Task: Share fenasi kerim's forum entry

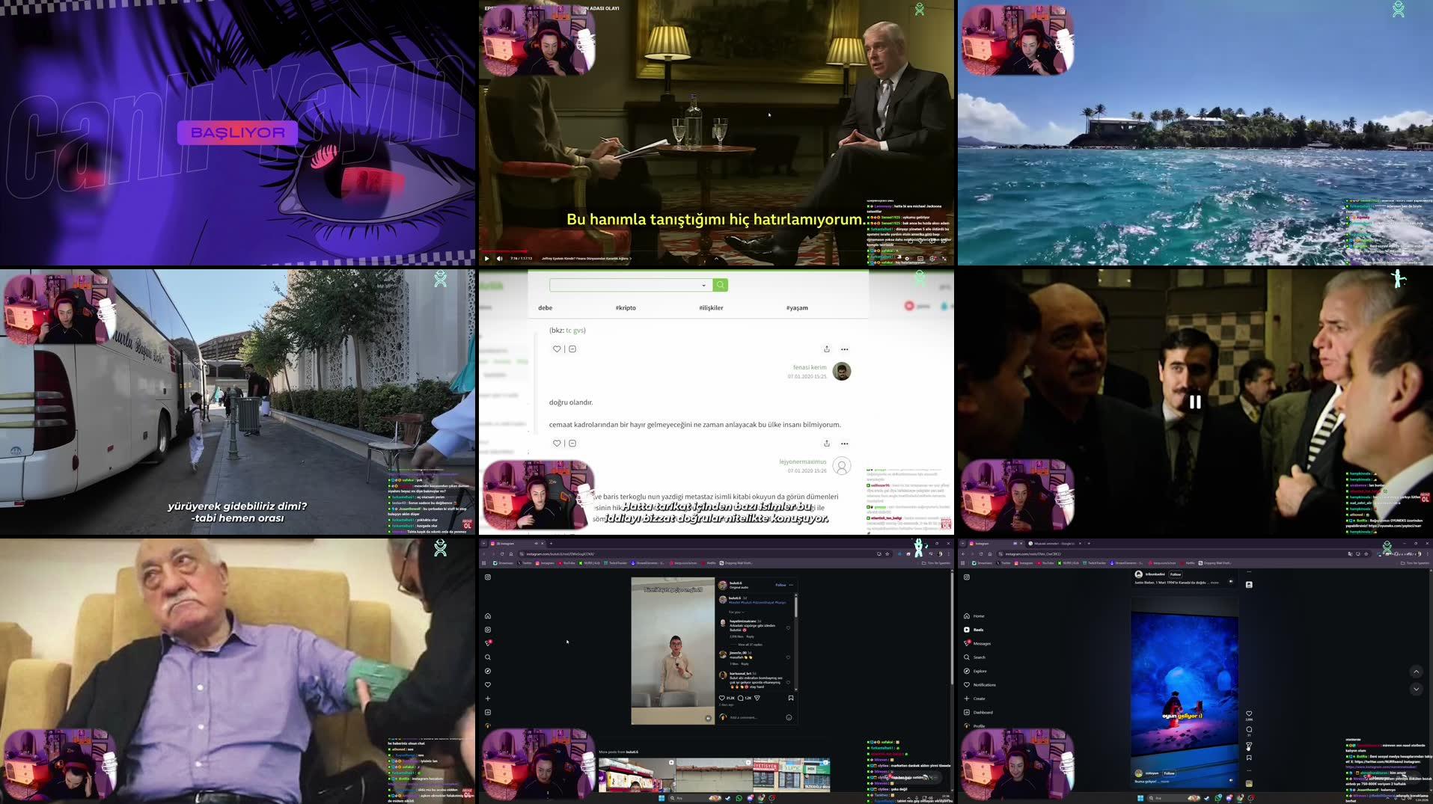Action: (x=827, y=444)
